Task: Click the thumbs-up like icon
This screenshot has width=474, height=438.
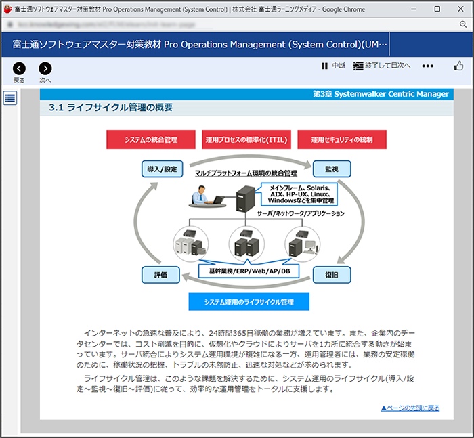Action: point(458,66)
